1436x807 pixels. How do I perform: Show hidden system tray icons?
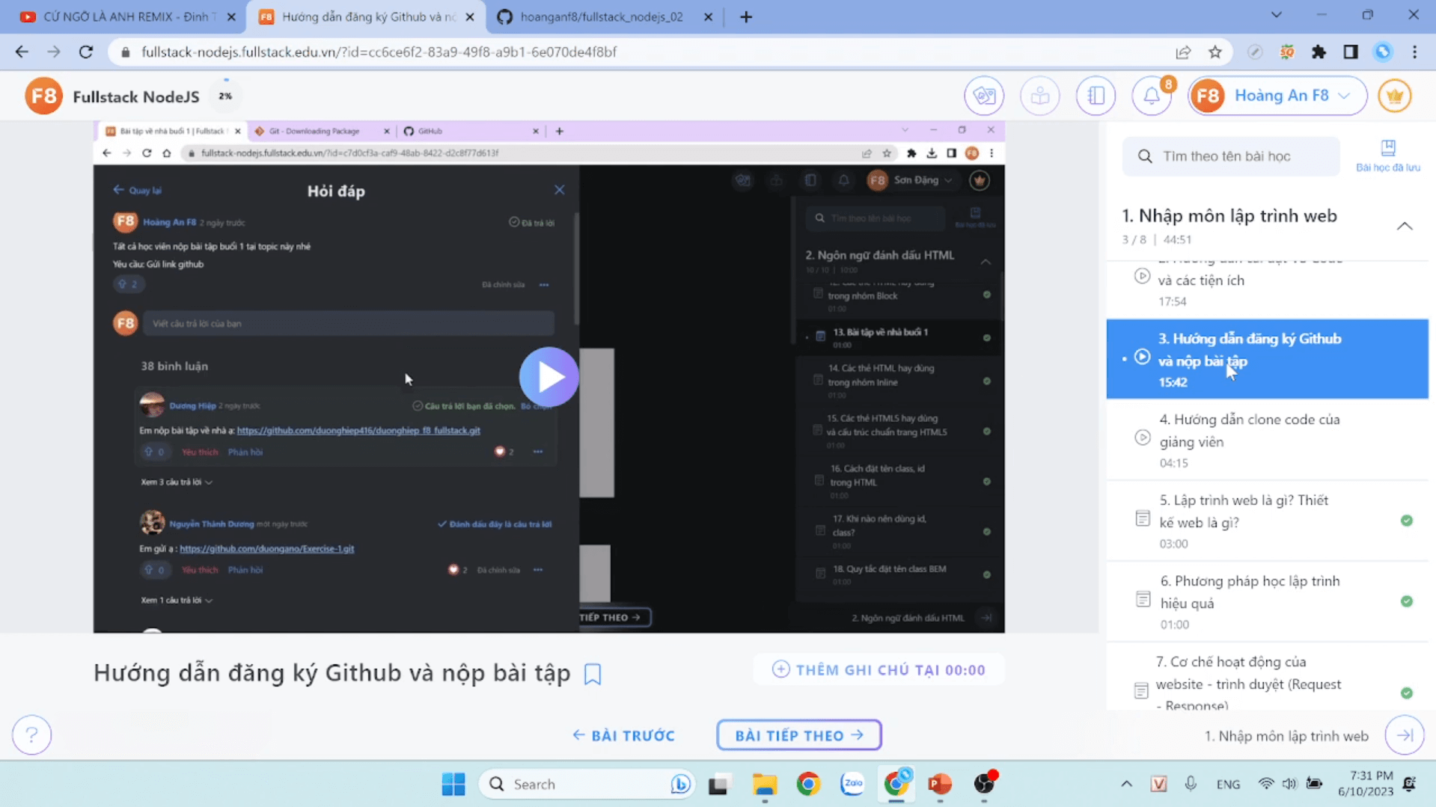pyautogui.click(x=1126, y=784)
